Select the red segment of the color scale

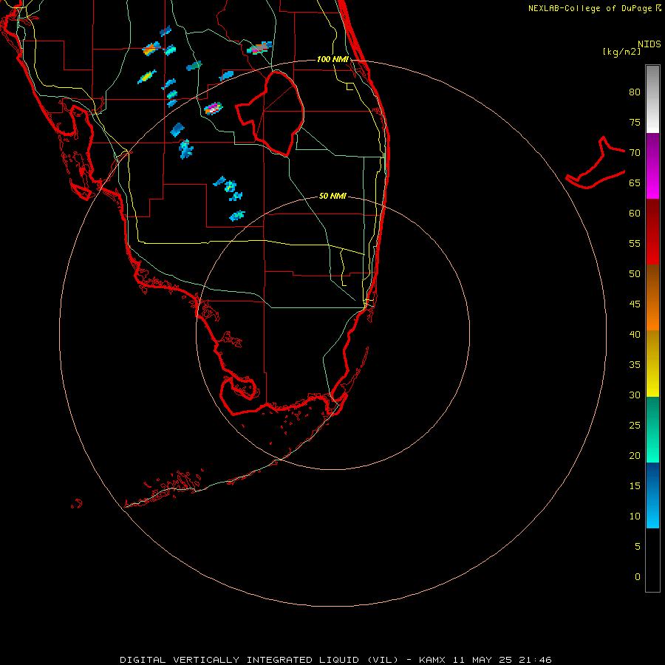click(652, 231)
